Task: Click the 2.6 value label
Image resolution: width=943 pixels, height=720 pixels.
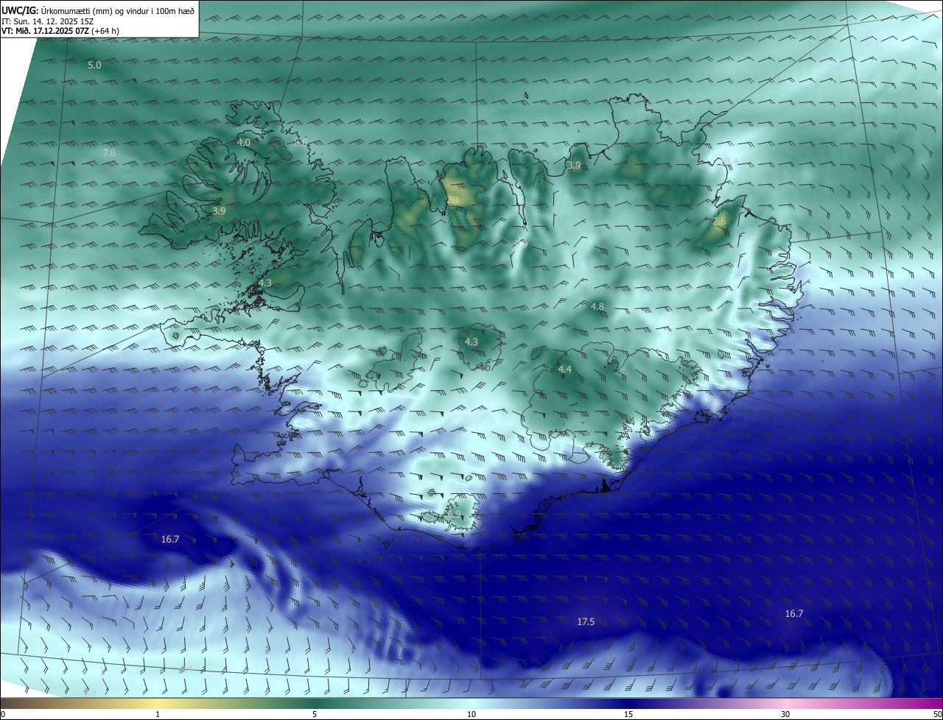Action: [x=720, y=221]
